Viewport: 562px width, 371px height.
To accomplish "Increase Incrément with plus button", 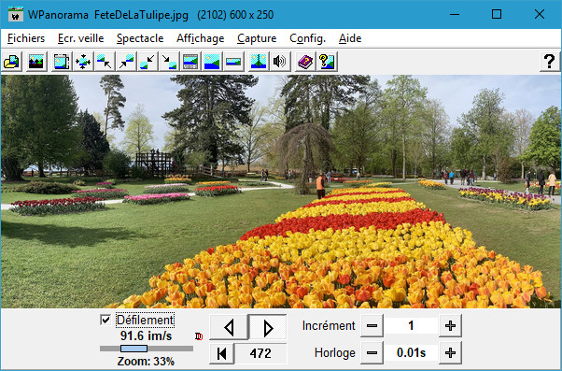I will (451, 326).
